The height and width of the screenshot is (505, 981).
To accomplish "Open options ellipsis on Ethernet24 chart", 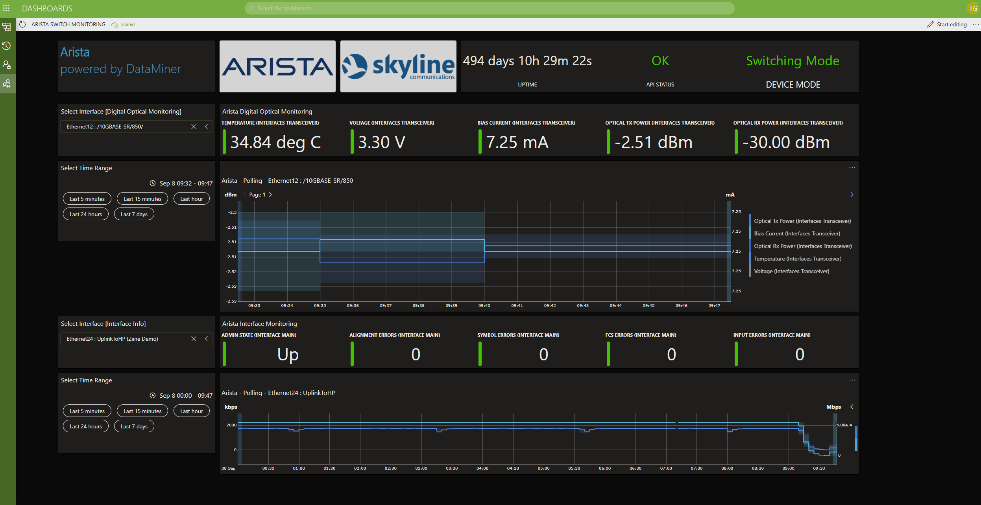I will 852,380.
